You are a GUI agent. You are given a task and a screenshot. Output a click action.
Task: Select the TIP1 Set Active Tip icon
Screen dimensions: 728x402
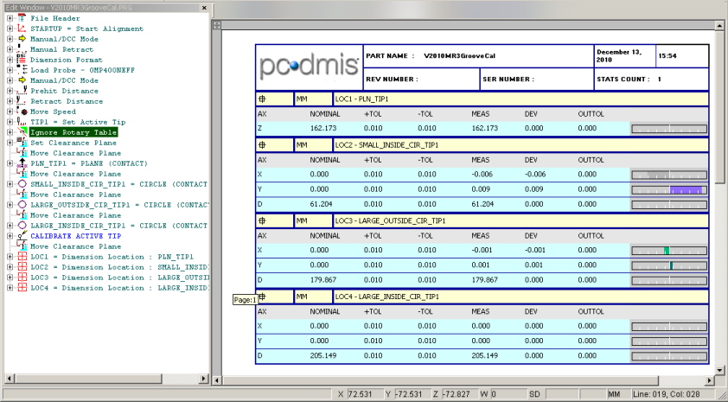pos(21,122)
